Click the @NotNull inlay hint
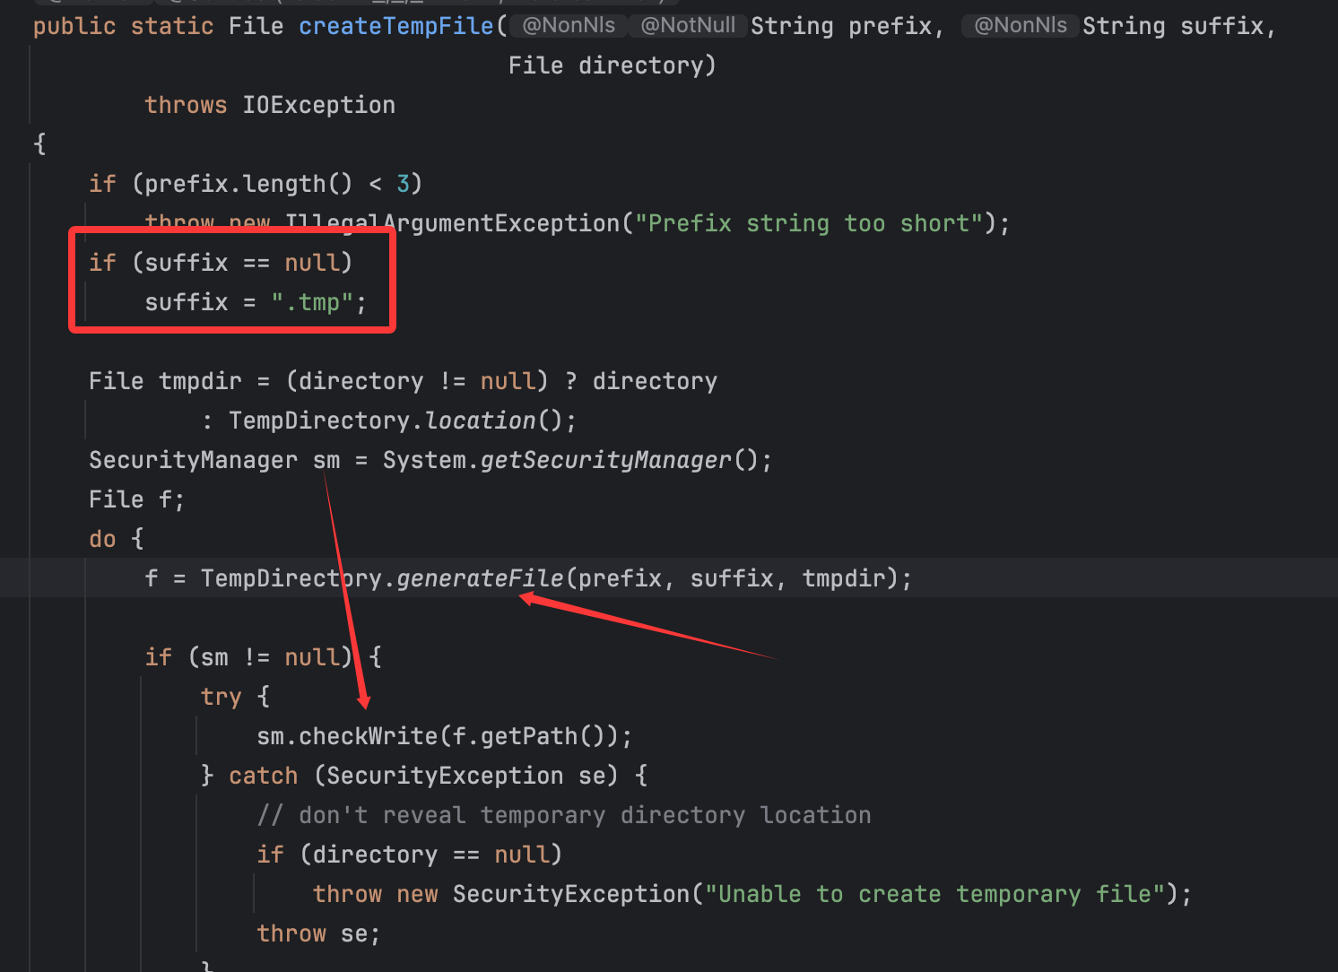 pyautogui.click(x=687, y=26)
